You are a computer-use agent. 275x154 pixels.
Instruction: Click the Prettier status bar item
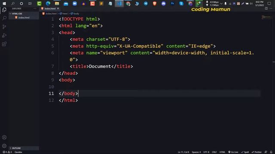(x=257, y=152)
